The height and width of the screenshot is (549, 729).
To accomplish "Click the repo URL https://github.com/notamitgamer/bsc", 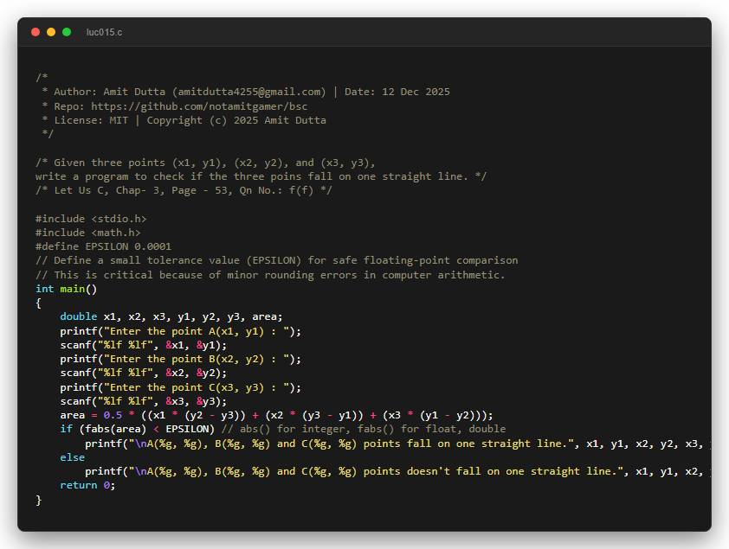I will click(199, 106).
